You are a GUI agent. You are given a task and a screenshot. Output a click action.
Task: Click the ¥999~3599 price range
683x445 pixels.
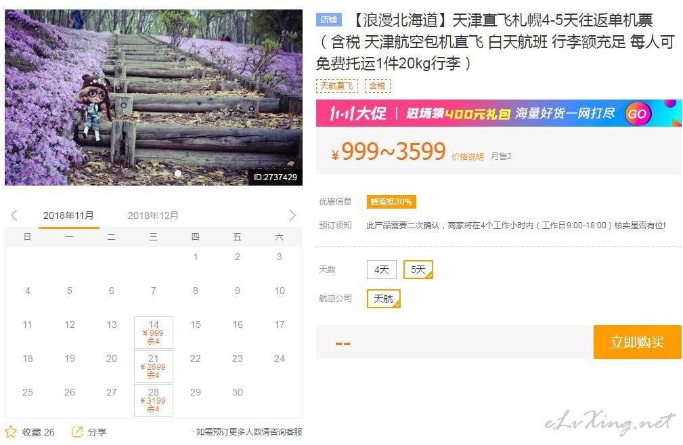tap(389, 152)
